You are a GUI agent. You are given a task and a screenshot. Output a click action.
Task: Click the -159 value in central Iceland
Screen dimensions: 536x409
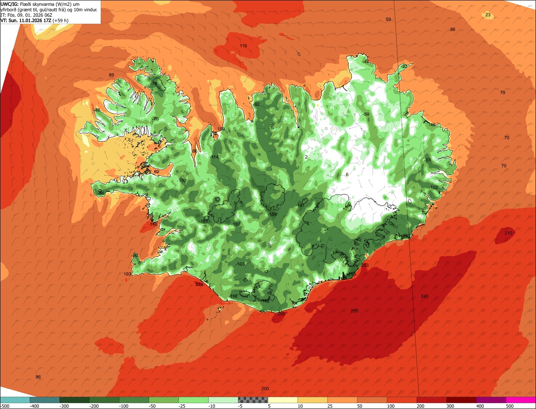coord(272,214)
